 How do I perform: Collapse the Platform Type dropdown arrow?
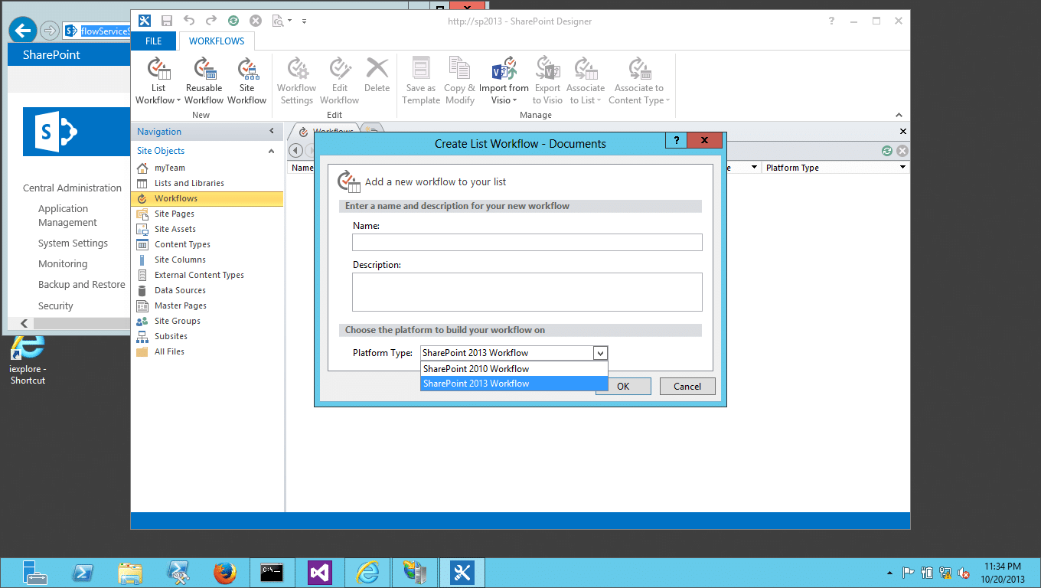click(601, 353)
